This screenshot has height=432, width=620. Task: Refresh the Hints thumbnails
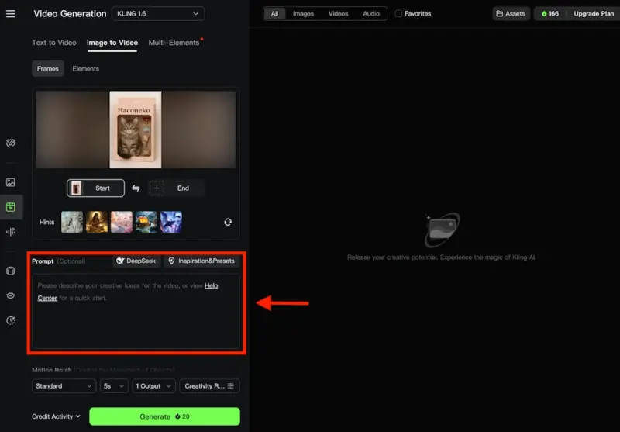point(228,222)
